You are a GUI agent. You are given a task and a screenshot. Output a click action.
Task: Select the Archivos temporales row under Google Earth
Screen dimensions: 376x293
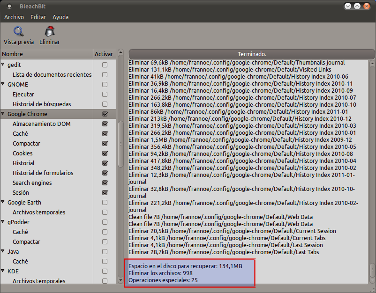(x=59, y=212)
